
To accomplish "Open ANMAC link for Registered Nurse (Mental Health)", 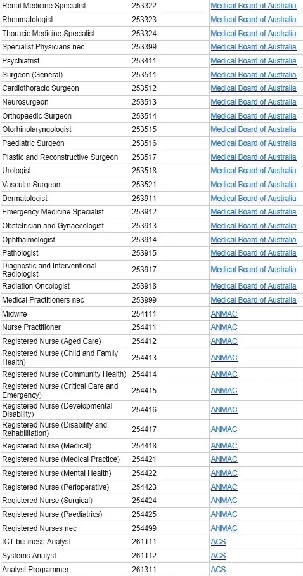I will [224, 473].
